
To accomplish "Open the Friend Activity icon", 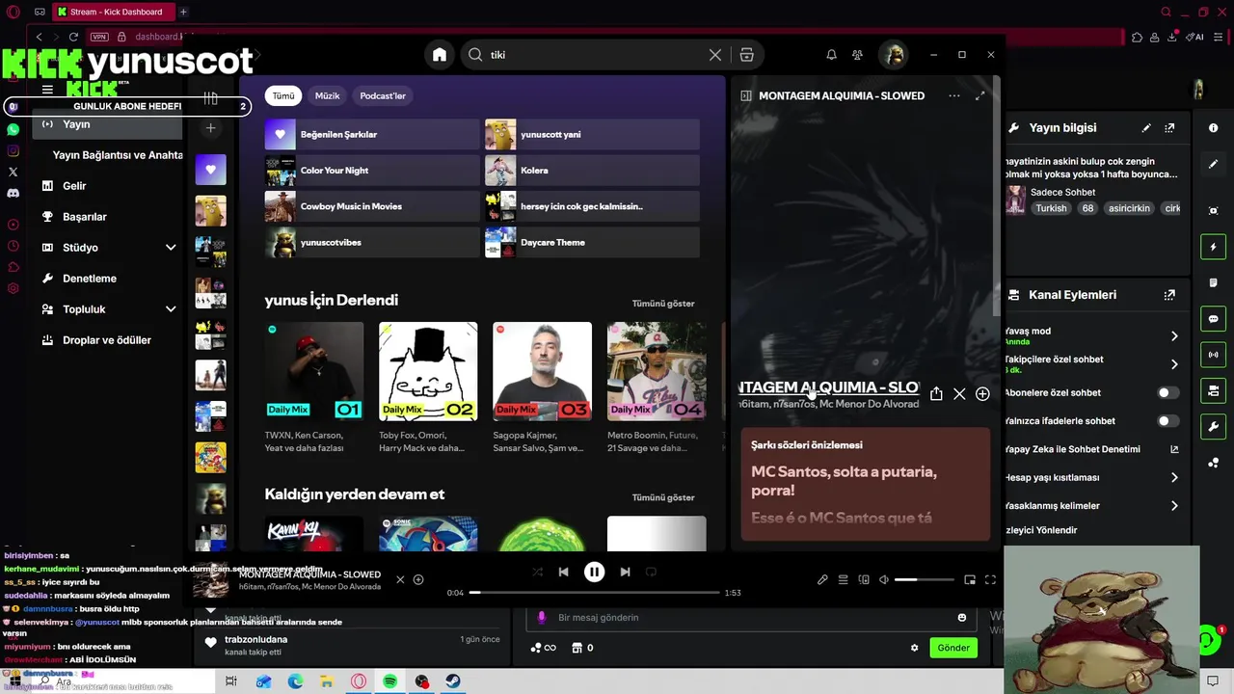I will tap(857, 55).
